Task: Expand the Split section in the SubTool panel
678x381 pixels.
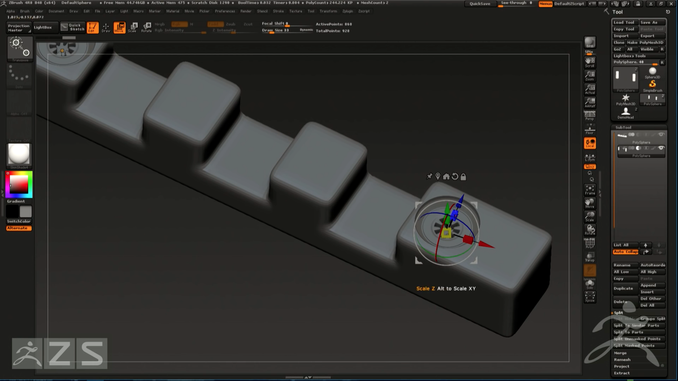Action: point(618,313)
